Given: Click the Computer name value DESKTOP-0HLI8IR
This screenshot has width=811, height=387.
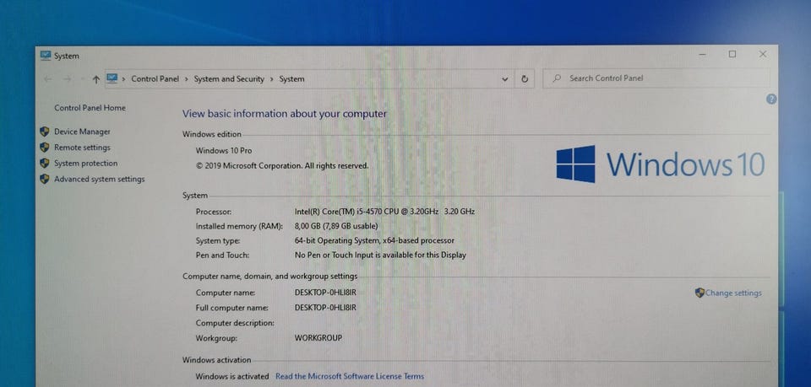Looking at the screenshot, I should click(x=325, y=293).
